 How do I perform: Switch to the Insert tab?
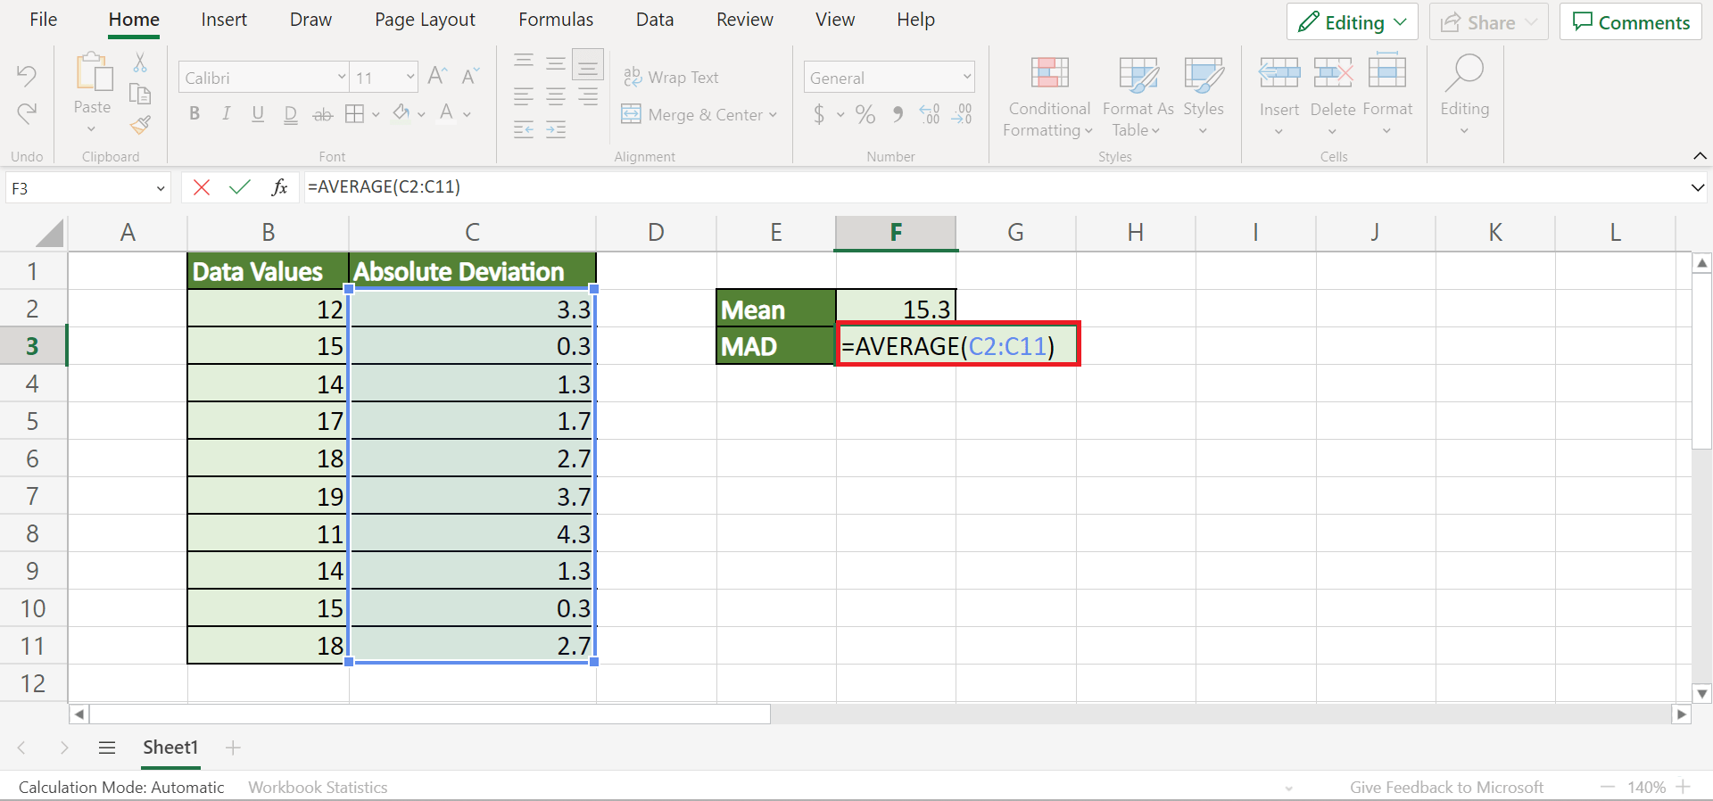224,20
